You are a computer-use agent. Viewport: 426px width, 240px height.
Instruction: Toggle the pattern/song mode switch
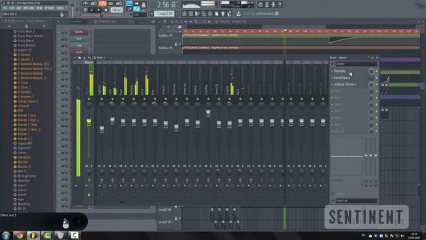85,10
